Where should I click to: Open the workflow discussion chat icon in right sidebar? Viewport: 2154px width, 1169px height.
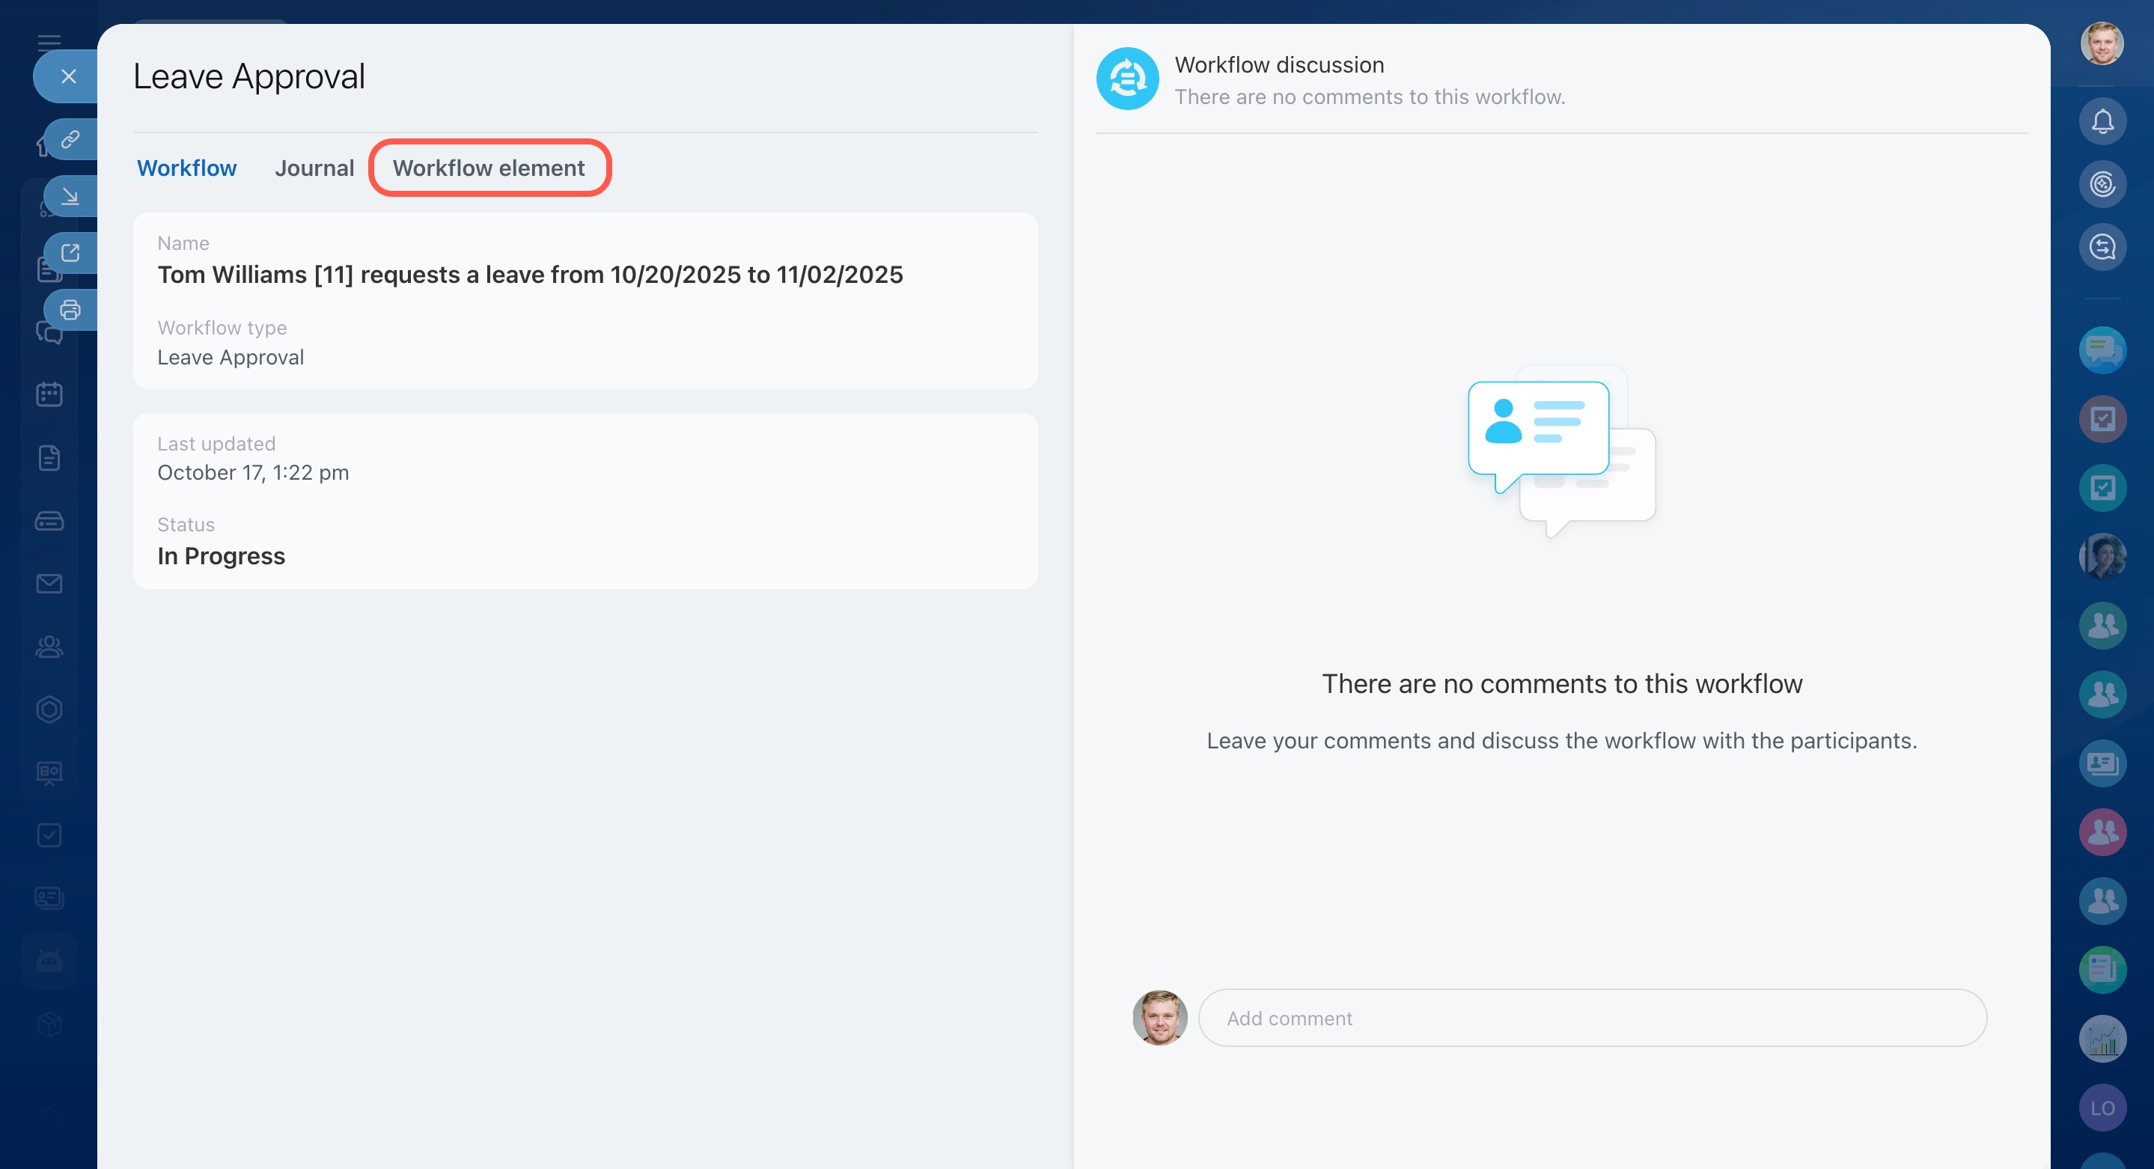click(x=2102, y=247)
